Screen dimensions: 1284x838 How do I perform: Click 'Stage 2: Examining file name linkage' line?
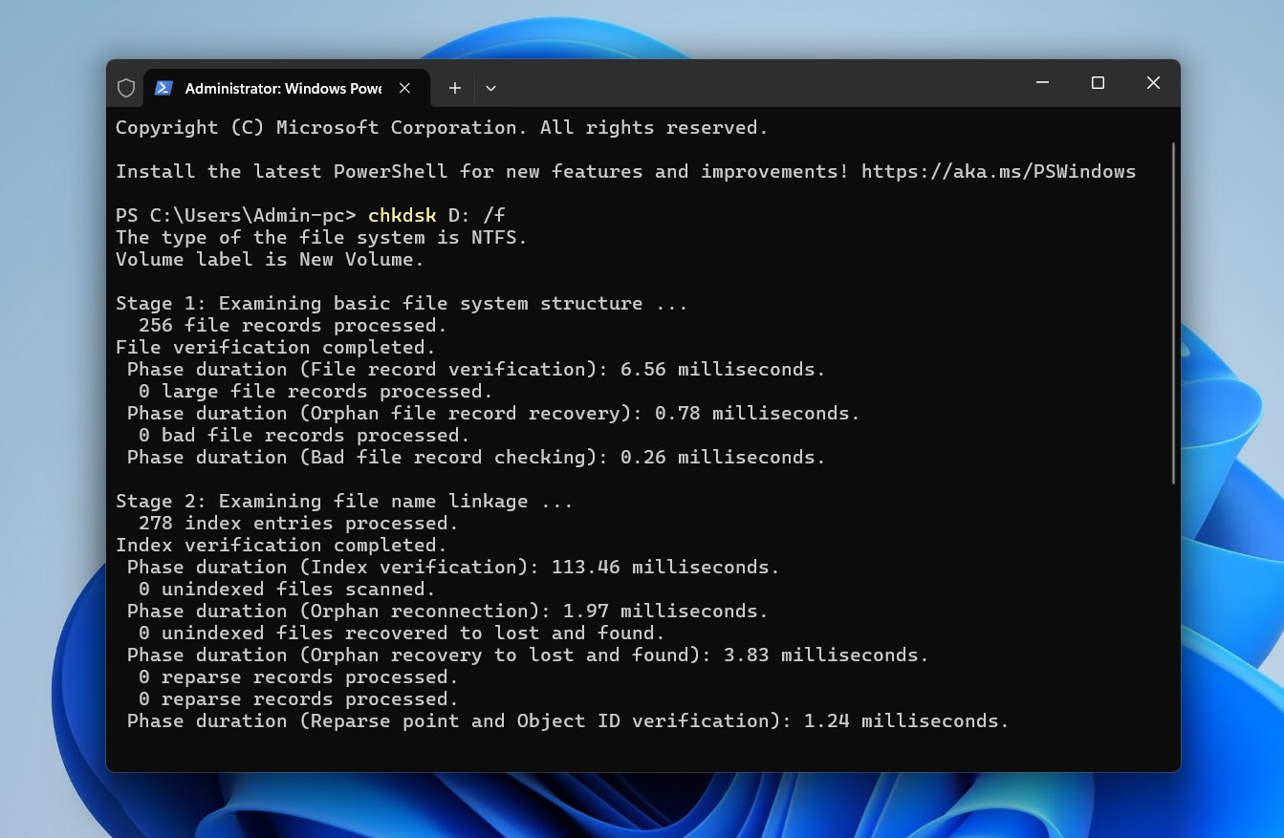click(344, 502)
